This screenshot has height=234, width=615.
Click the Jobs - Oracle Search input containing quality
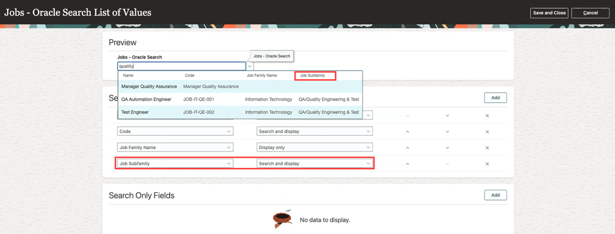182,66
